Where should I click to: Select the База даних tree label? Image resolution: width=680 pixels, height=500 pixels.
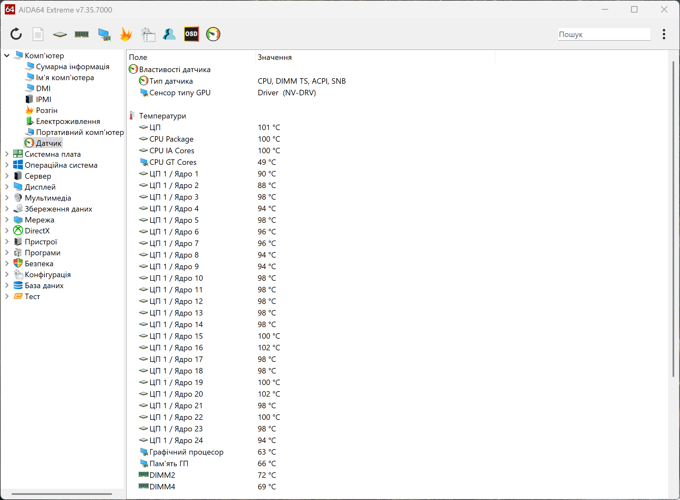click(x=44, y=286)
